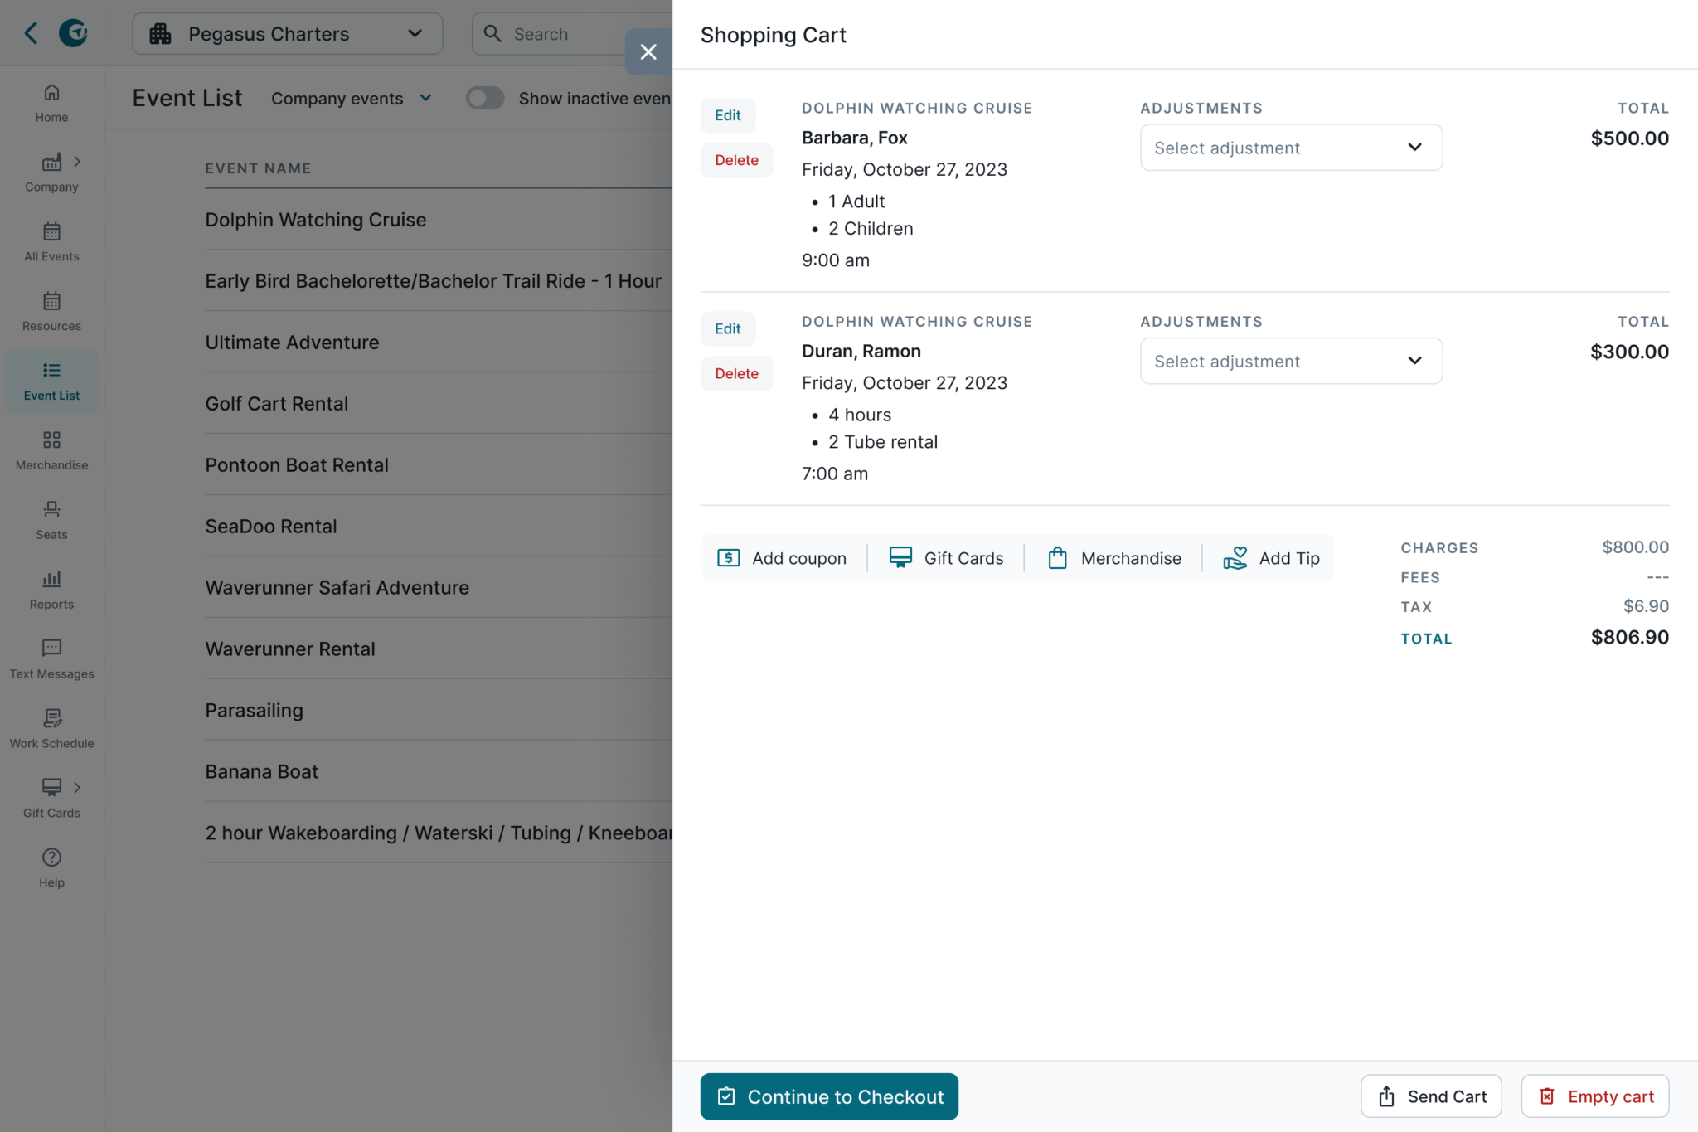Click the Help question mark icon
The width and height of the screenshot is (1698, 1132).
coord(51,858)
